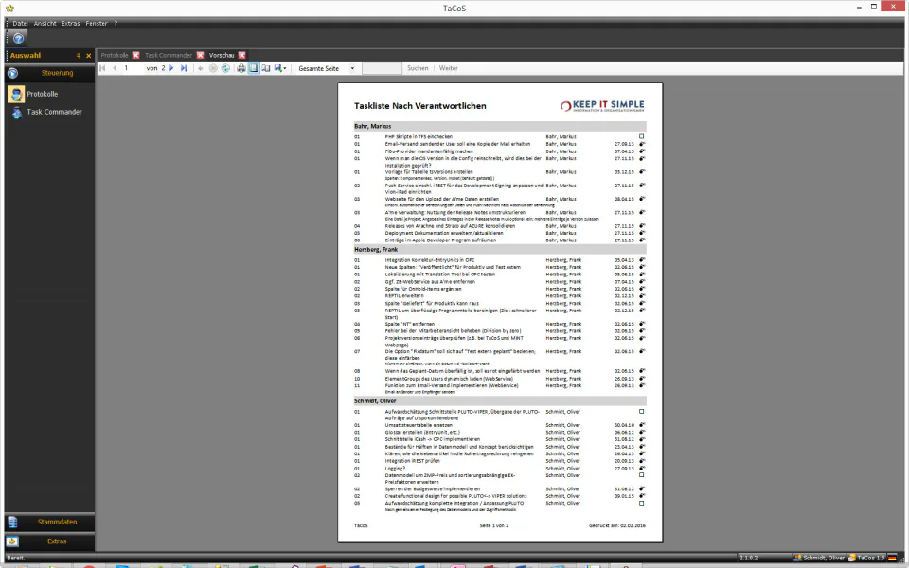Image resolution: width=909 pixels, height=568 pixels.
Task: Toggle print layout view
Action: coord(254,68)
